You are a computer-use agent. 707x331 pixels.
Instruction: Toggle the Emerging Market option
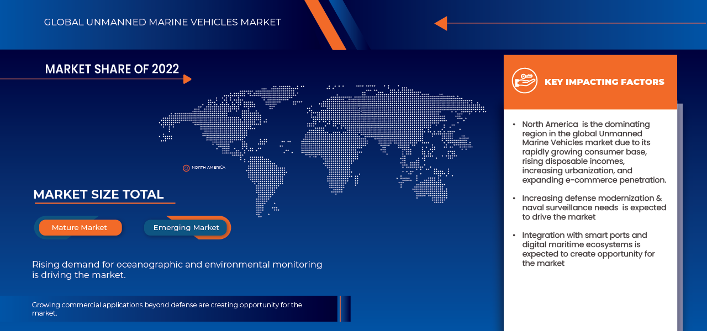point(186,227)
